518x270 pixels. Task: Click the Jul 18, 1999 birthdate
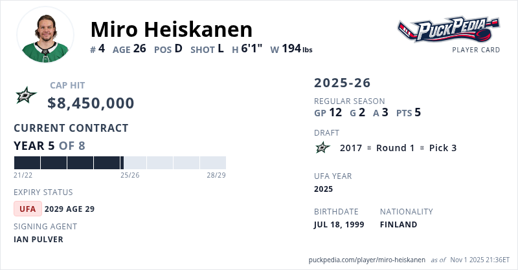point(339,224)
